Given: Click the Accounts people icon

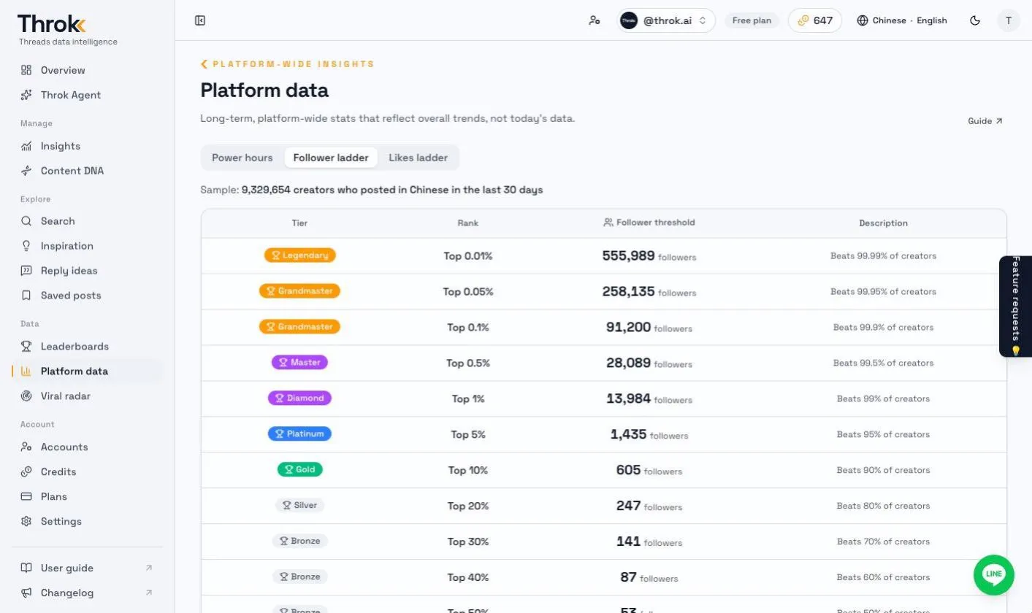Looking at the screenshot, I should 26,447.
